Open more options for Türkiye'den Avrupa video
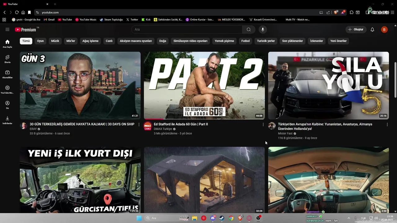The image size is (397, 223). click(x=387, y=125)
